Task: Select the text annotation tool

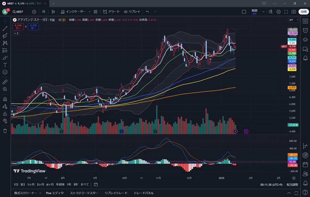Action: pos(5,65)
